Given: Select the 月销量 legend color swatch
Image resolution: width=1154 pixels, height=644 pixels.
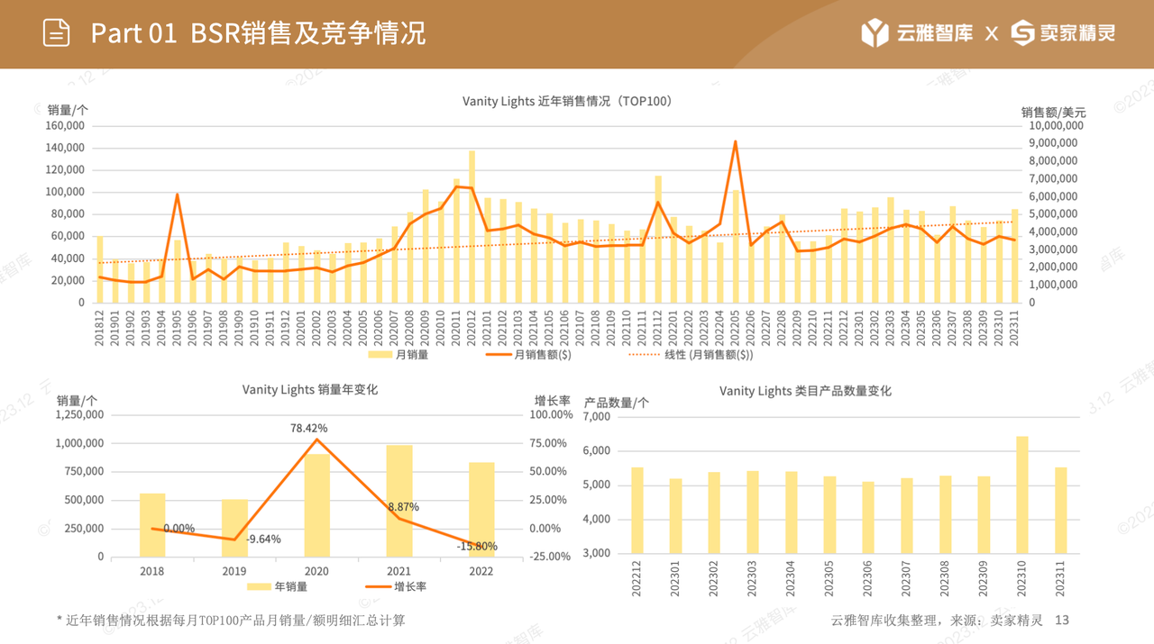Looking at the screenshot, I should tap(380, 355).
